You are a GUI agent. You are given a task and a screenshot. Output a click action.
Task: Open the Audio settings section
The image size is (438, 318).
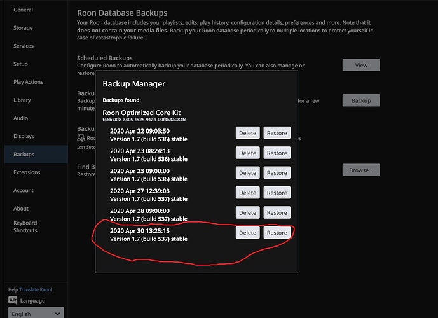pyautogui.click(x=21, y=118)
